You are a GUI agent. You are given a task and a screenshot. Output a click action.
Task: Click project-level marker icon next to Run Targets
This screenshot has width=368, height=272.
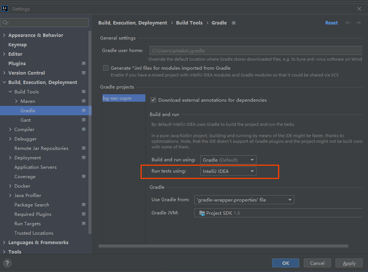83,223
